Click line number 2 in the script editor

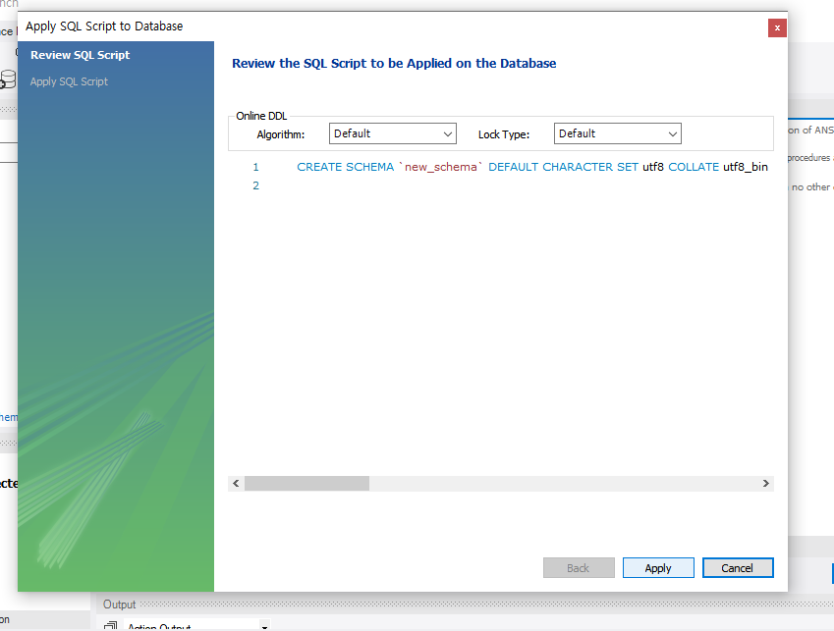[255, 185]
